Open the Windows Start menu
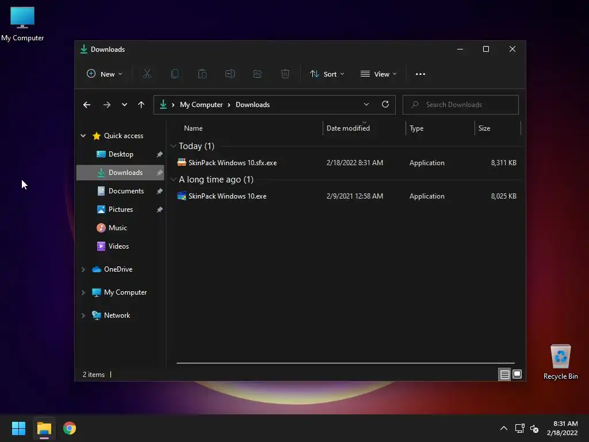The image size is (589, 442). coord(18,428)
